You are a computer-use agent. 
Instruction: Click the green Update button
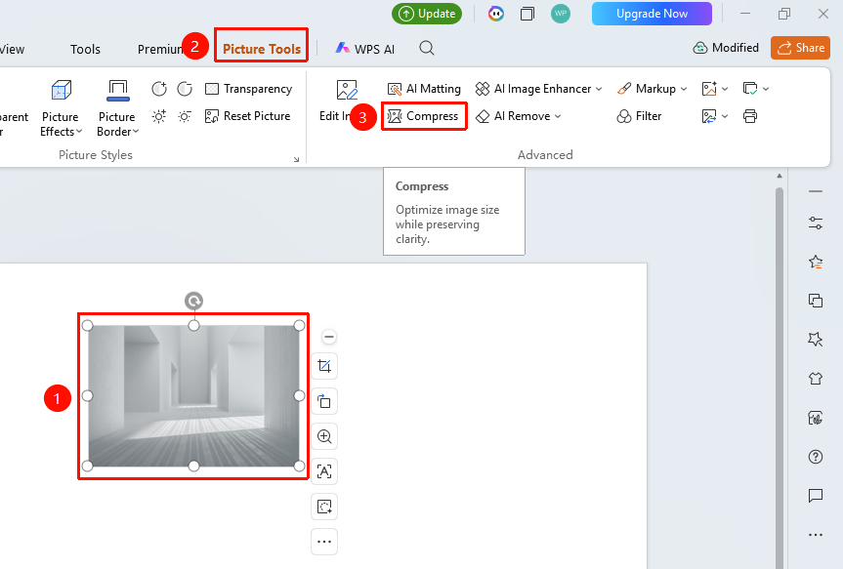point(428,14)
